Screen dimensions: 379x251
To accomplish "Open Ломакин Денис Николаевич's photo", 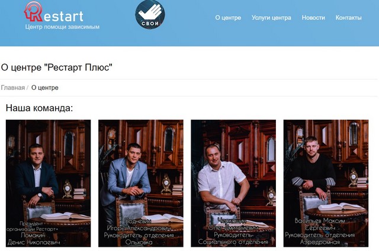I will 49,183.
